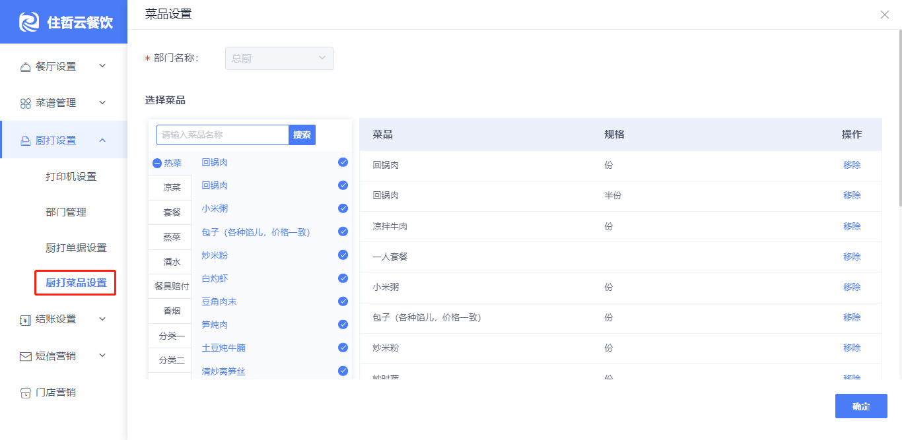Remove 炒米粉 via 移除 link
Viewport: 902px width, 440px height.
point(852,348)
